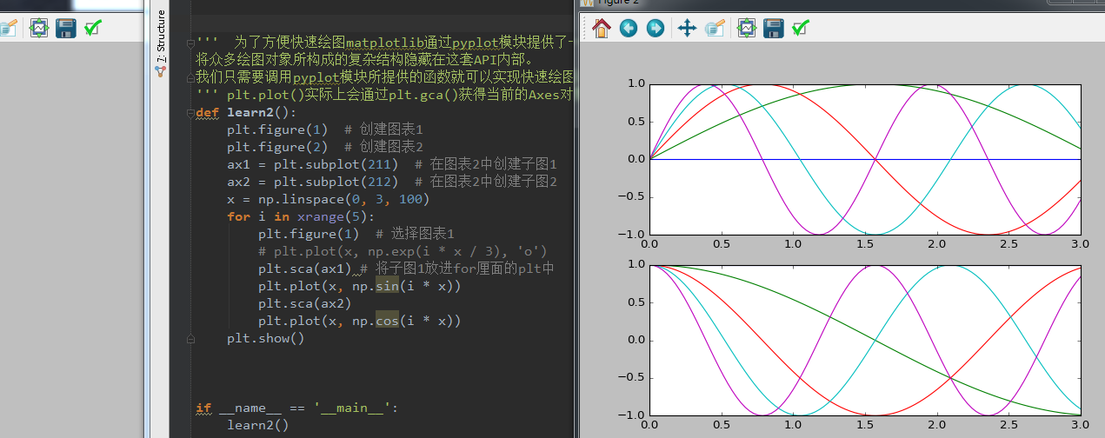Viewport: 1105px width, 438px height.
Task: Click the blue Forward arrow in Figure 2 toolbar
Action: pos(656,29)
